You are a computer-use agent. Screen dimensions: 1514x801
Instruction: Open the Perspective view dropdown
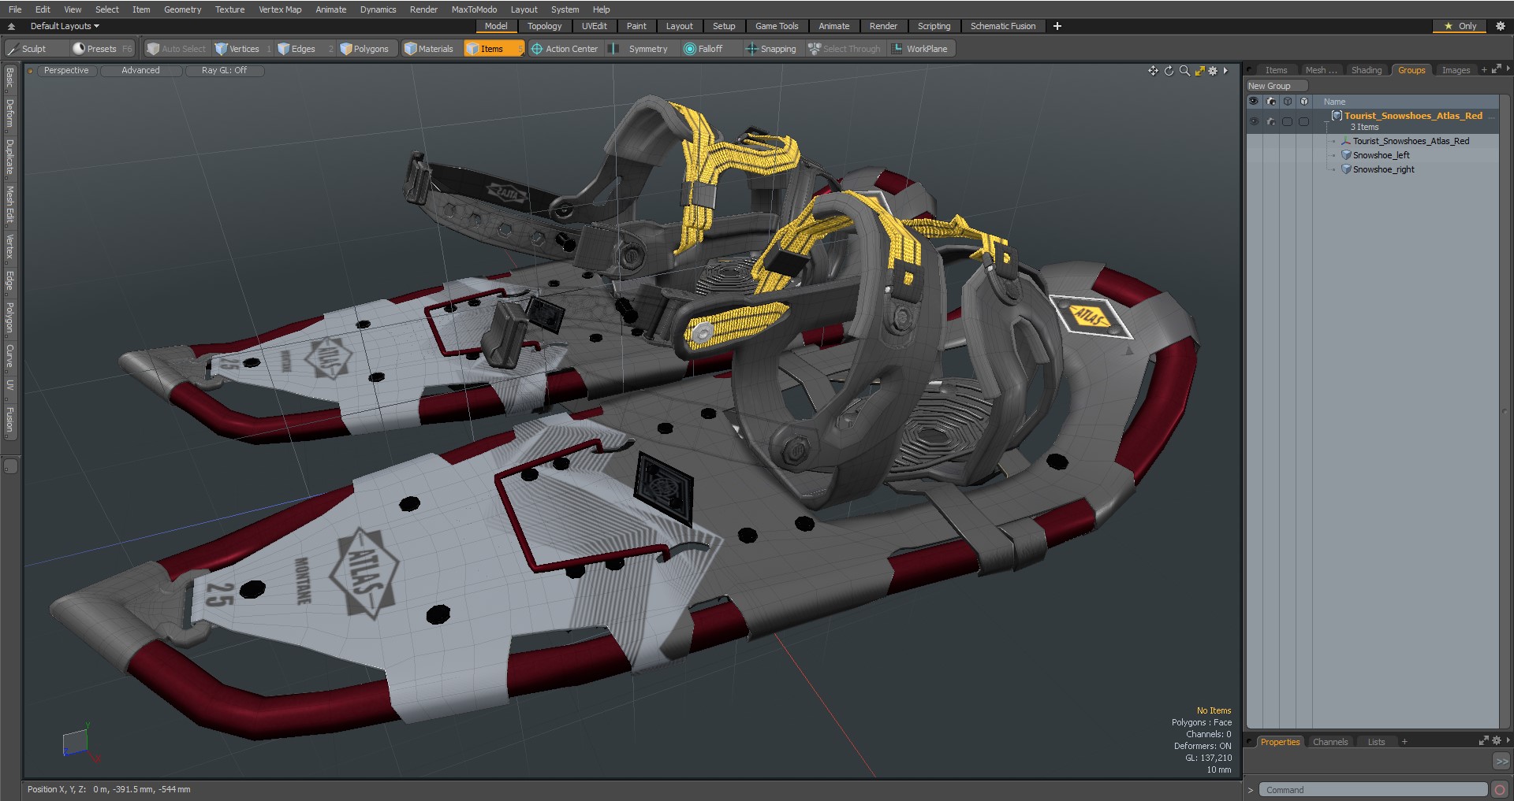66,70
